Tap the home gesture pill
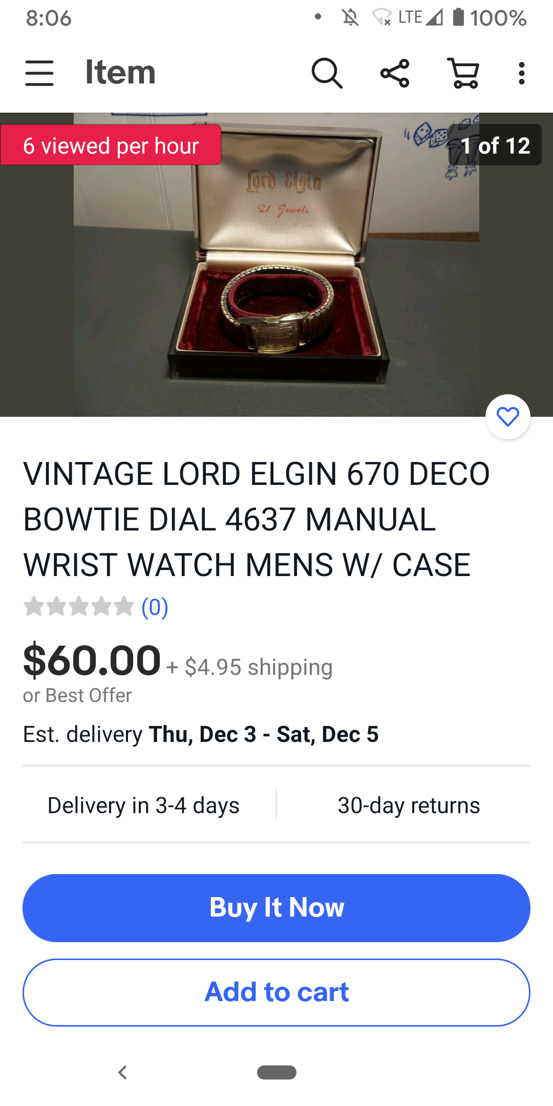 click(276, 1072)
